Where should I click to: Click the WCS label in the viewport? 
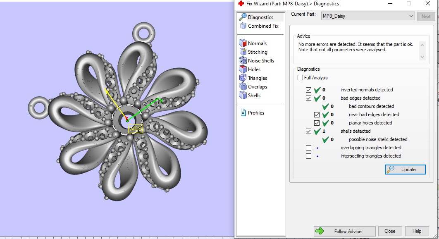click(136, 129)
